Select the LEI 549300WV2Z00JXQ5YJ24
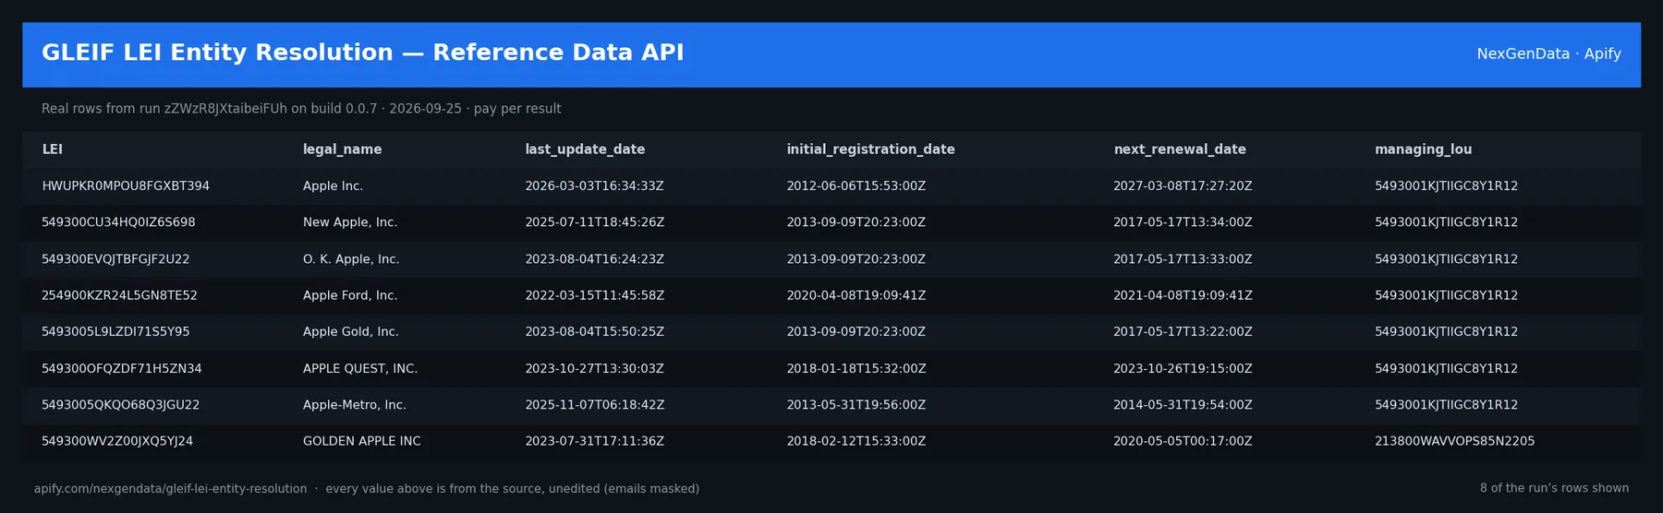This screenshot has height=513, width=1663. 117,441
